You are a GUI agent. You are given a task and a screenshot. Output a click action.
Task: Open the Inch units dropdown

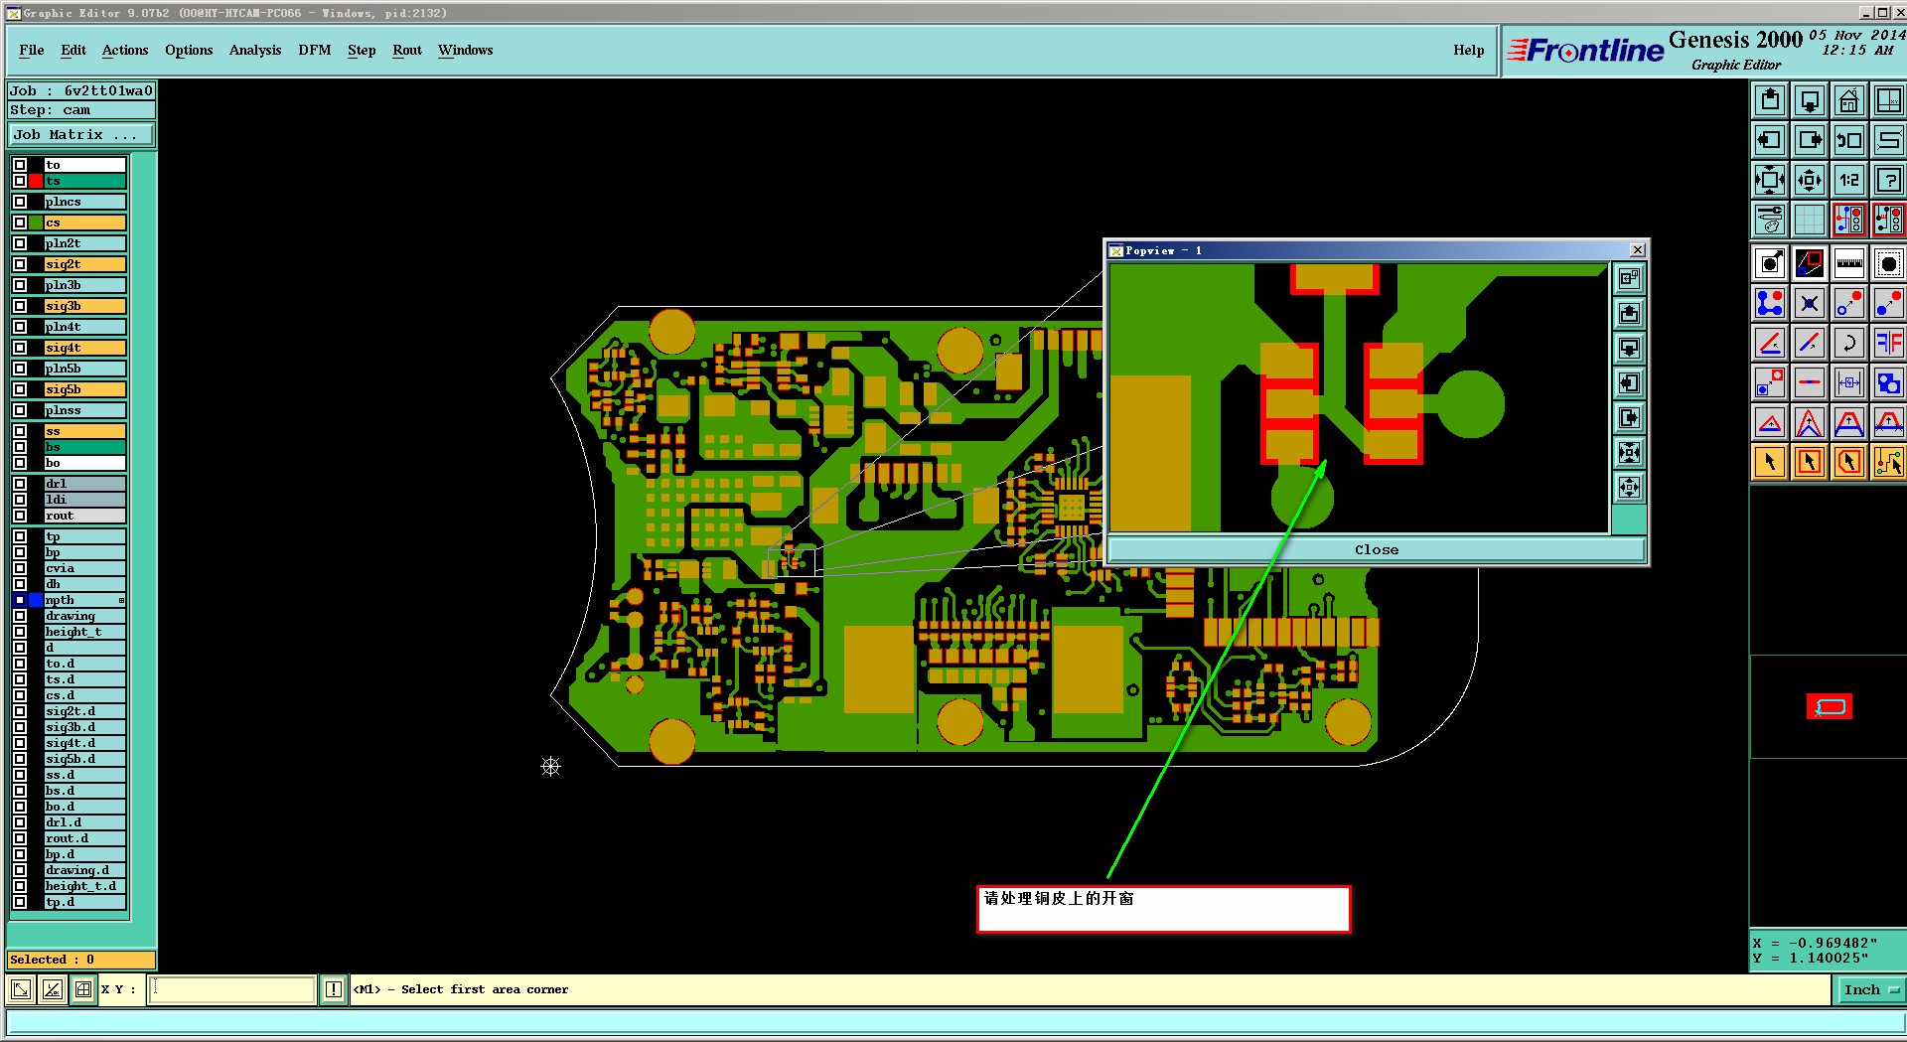pos(1871,989)
